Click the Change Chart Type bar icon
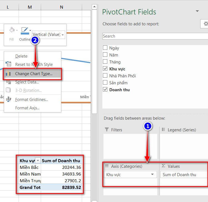 pyautogui.click(x=8, y=73)
